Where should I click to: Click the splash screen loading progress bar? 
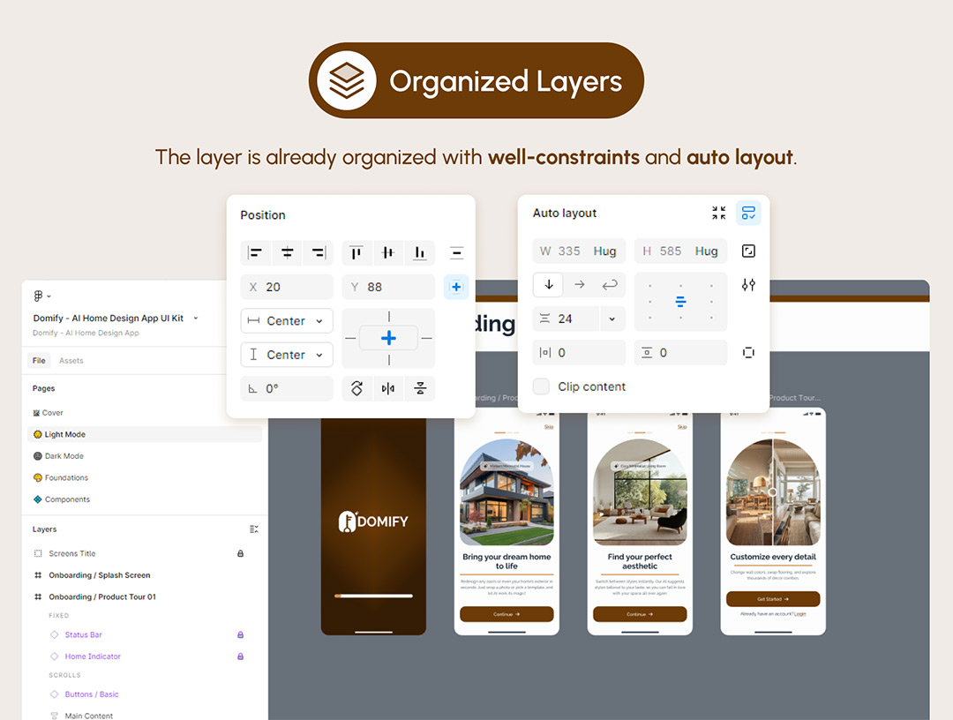click(x=373, y=596)
